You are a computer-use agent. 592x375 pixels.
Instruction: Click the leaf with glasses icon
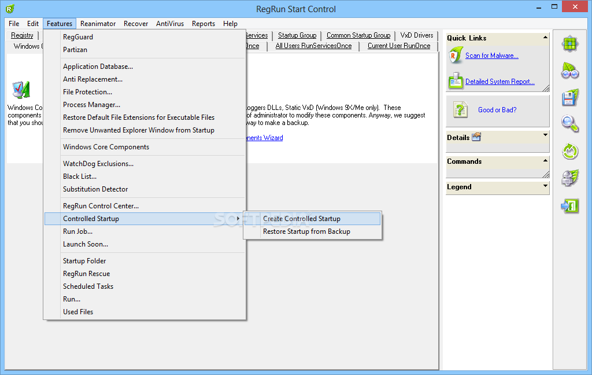[569, 71]
